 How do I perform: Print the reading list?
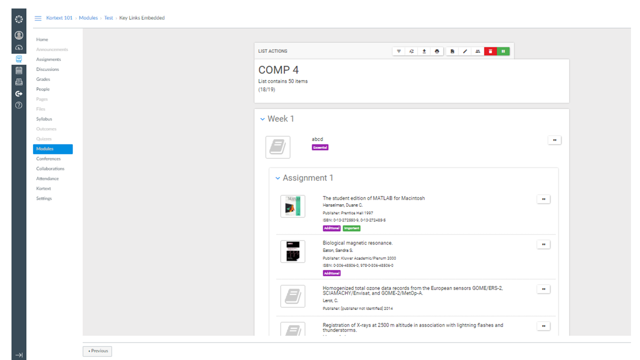tap(437, 51)
